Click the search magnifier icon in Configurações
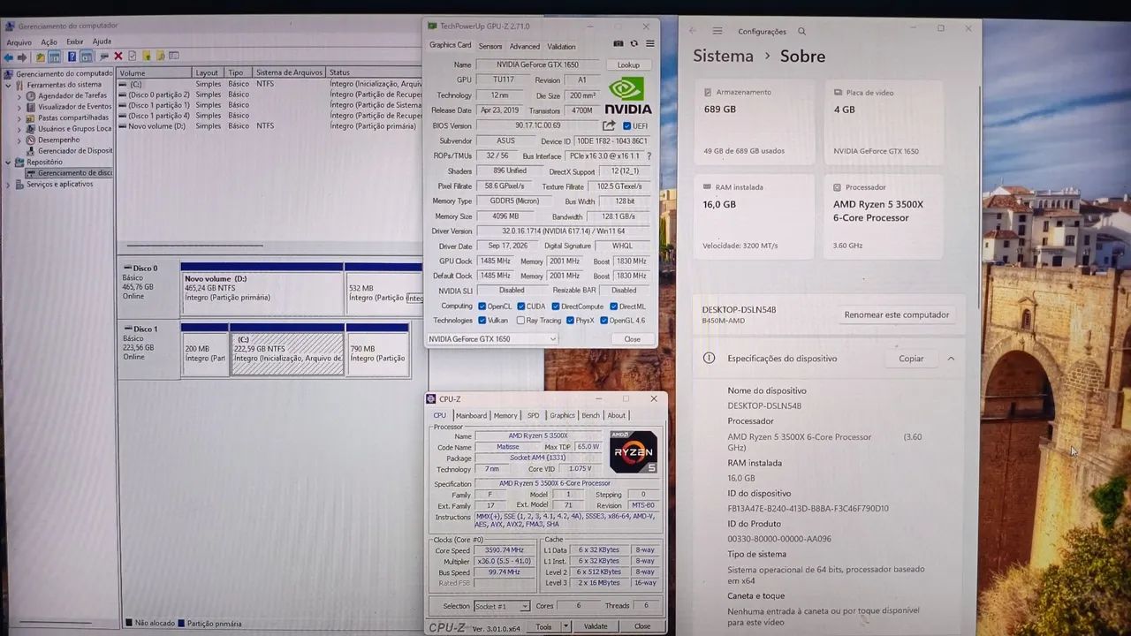 click(801, 31)
